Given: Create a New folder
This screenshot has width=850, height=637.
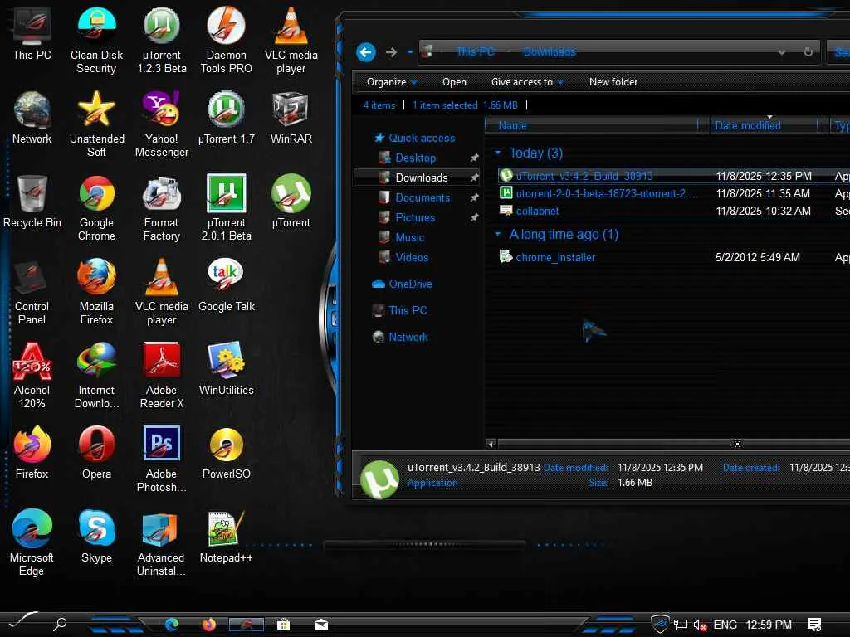Looking at the screenshot, I should [613, 82].
